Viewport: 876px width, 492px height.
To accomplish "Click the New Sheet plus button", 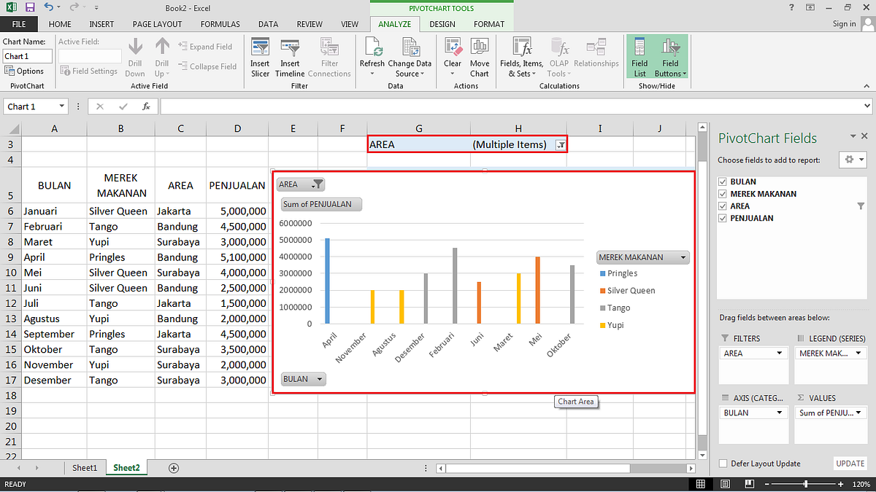I will [x=174, y=467].
